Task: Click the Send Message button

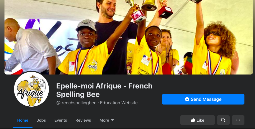Action: (x=203, y=99)
